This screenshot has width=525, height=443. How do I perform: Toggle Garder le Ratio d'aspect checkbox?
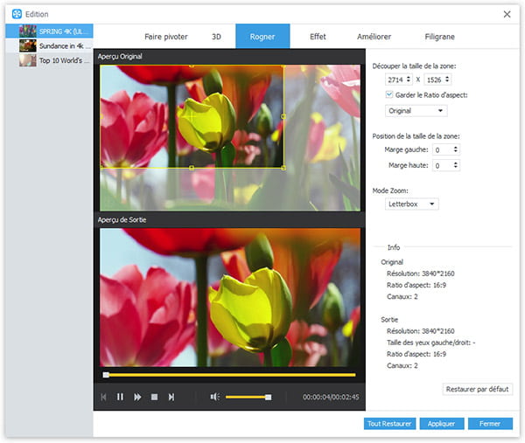click(x=390, y=94)
